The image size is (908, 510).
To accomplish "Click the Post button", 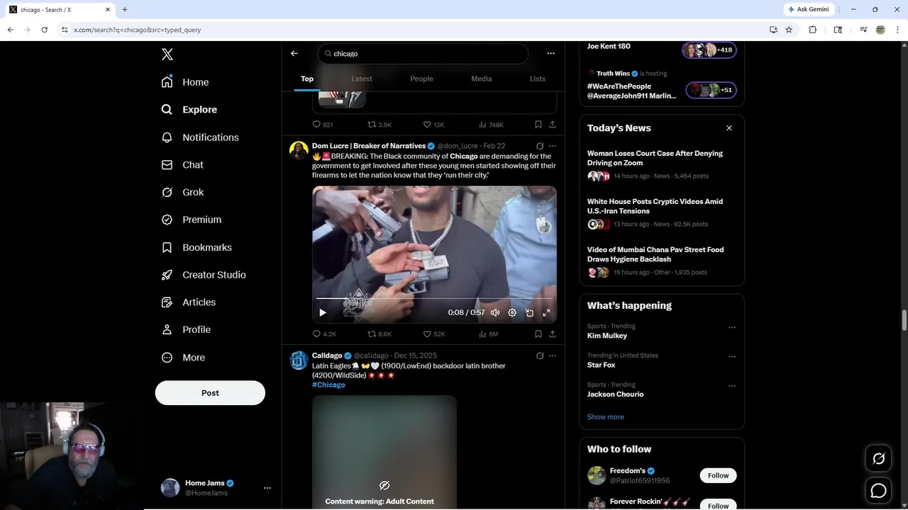I will coord(210,393).
